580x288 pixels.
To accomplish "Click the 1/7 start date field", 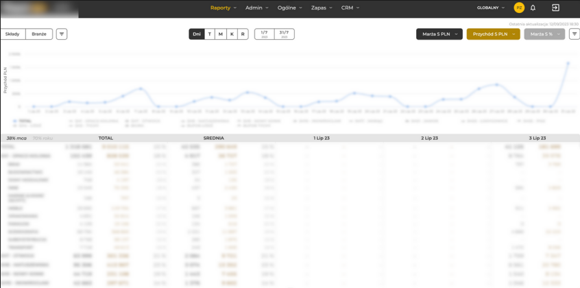I will coord(265,34).
